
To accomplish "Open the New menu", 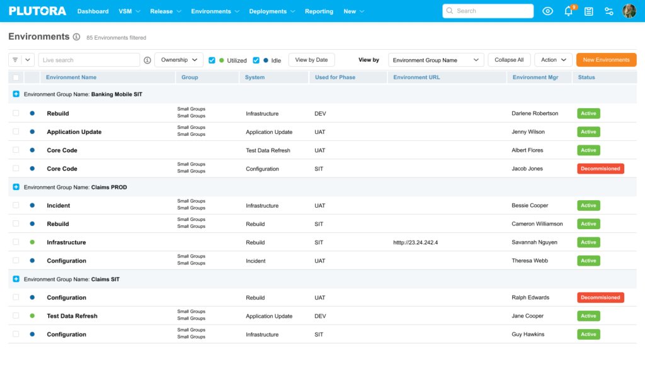I will click(354, 11).
